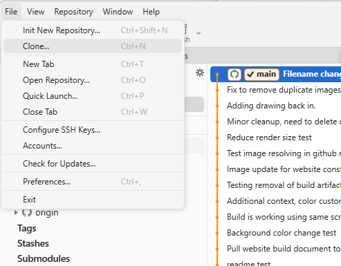Open the Repository menu
This screenshot has height=266, width=341.
pos(73,12)
